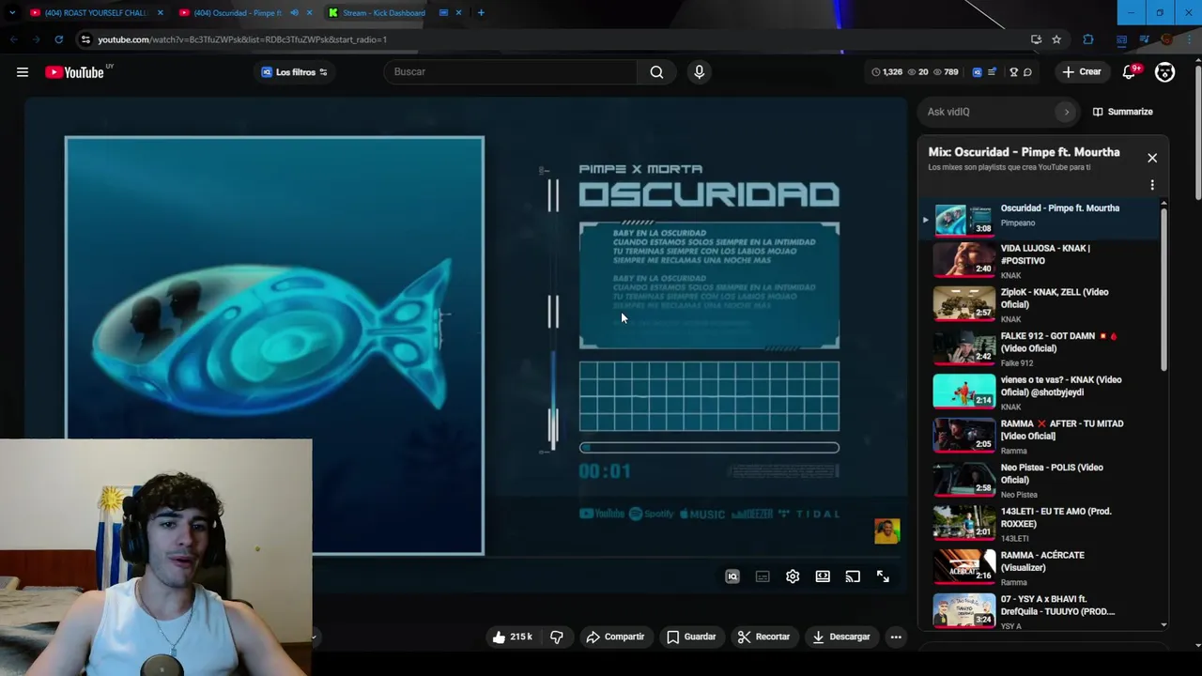Click the address bar URL
The height and width of the screenshot is (676, 1202).
242,39
